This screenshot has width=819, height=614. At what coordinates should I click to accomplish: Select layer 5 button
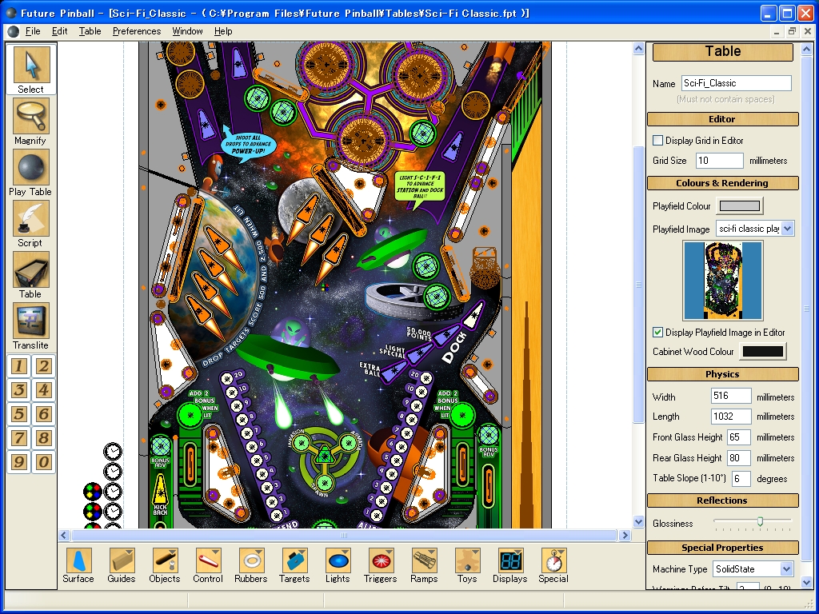click(19, 414)
